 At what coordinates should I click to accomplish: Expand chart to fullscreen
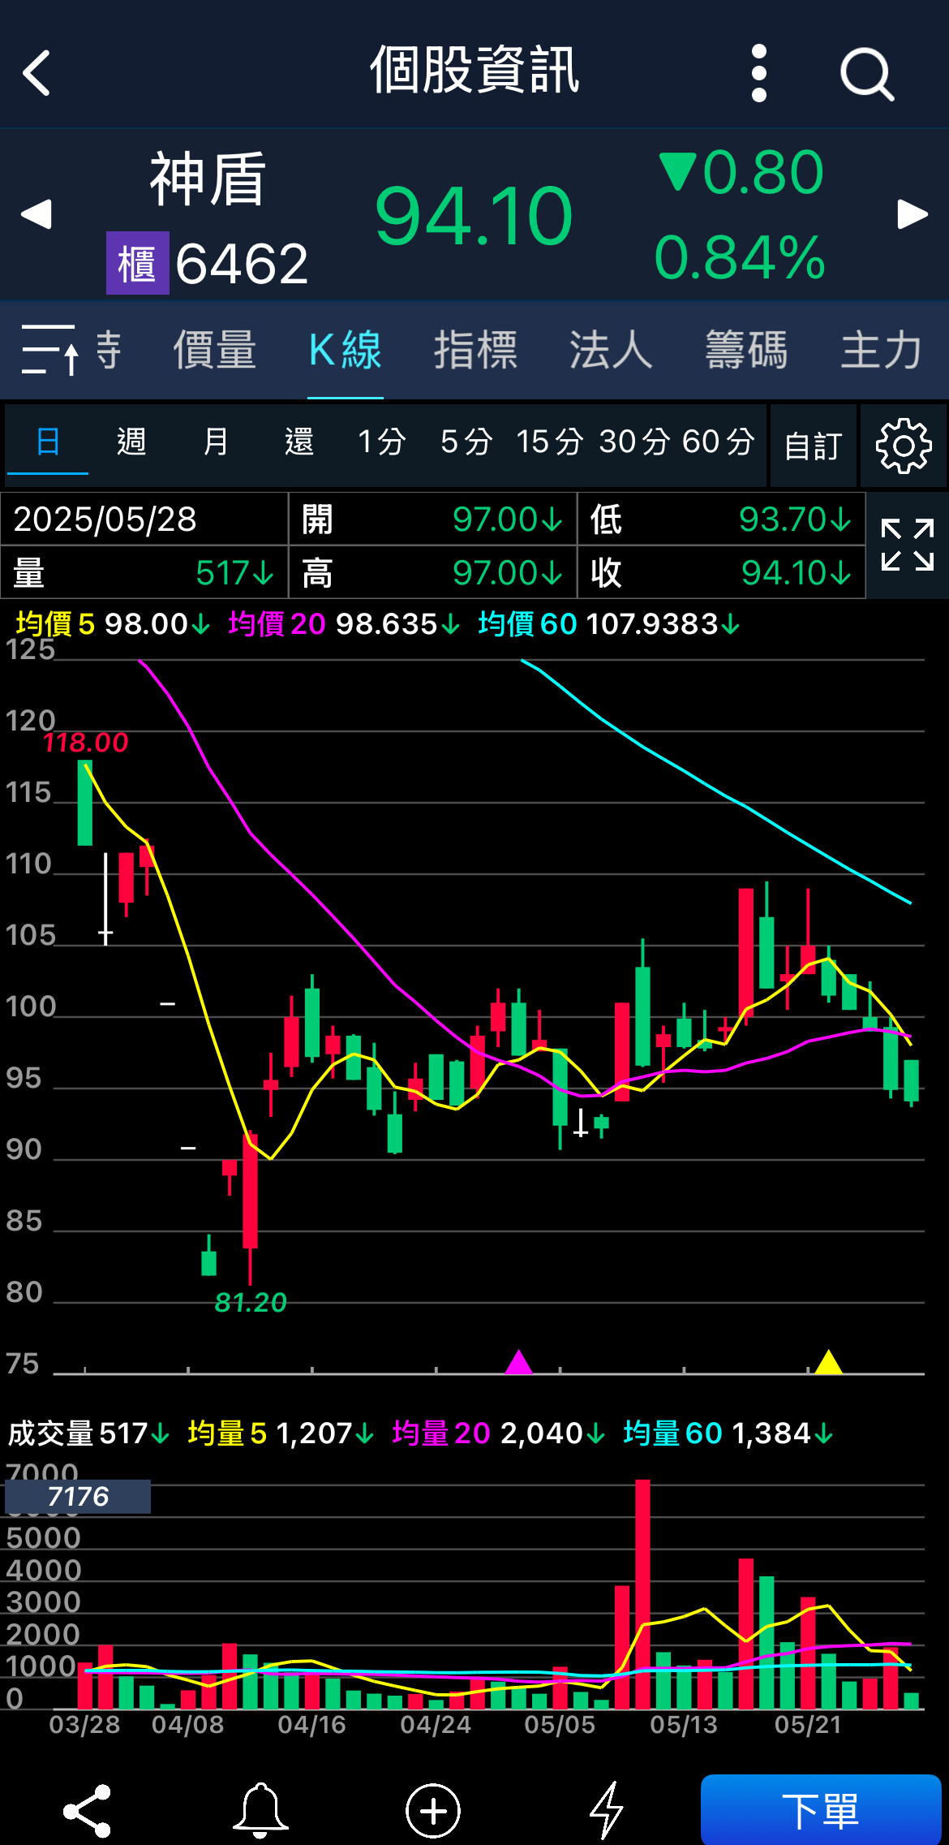coord(908,545)
